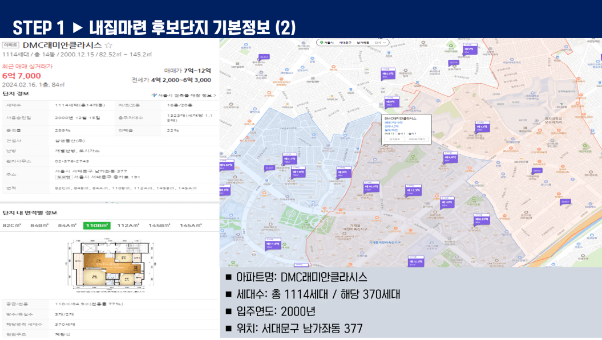The image size is (602, 340).
Task: Click the 매 11.9억 price marker on map
Action: 273,244
